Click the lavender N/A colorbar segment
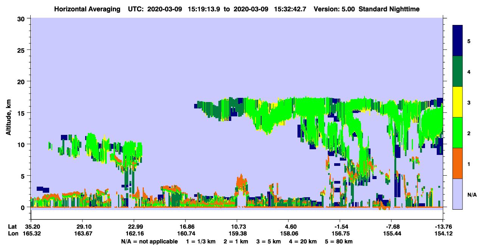Image resolution: width=492 pixels, height=252 pixels. [458, 194]
